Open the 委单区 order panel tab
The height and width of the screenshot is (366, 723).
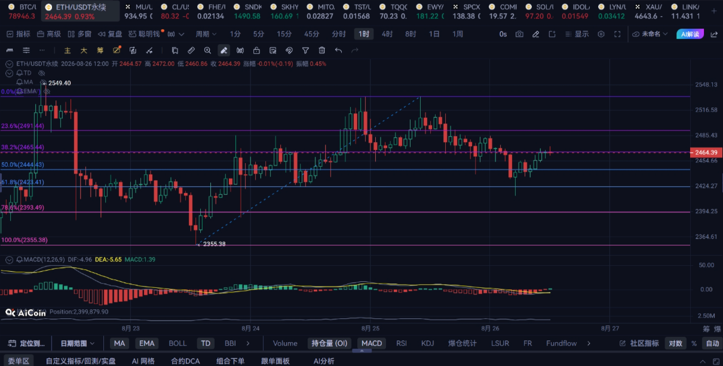pyautogui.click(x=17, y=361)
